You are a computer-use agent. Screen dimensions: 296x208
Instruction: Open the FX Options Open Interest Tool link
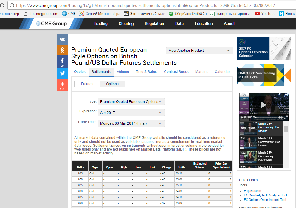[x=265, y=200]
